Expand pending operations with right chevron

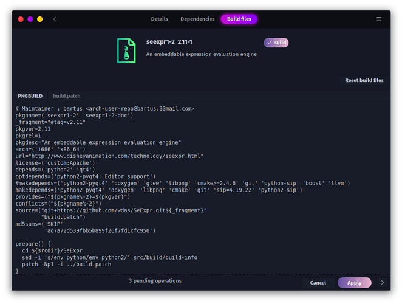coord(382,283)
